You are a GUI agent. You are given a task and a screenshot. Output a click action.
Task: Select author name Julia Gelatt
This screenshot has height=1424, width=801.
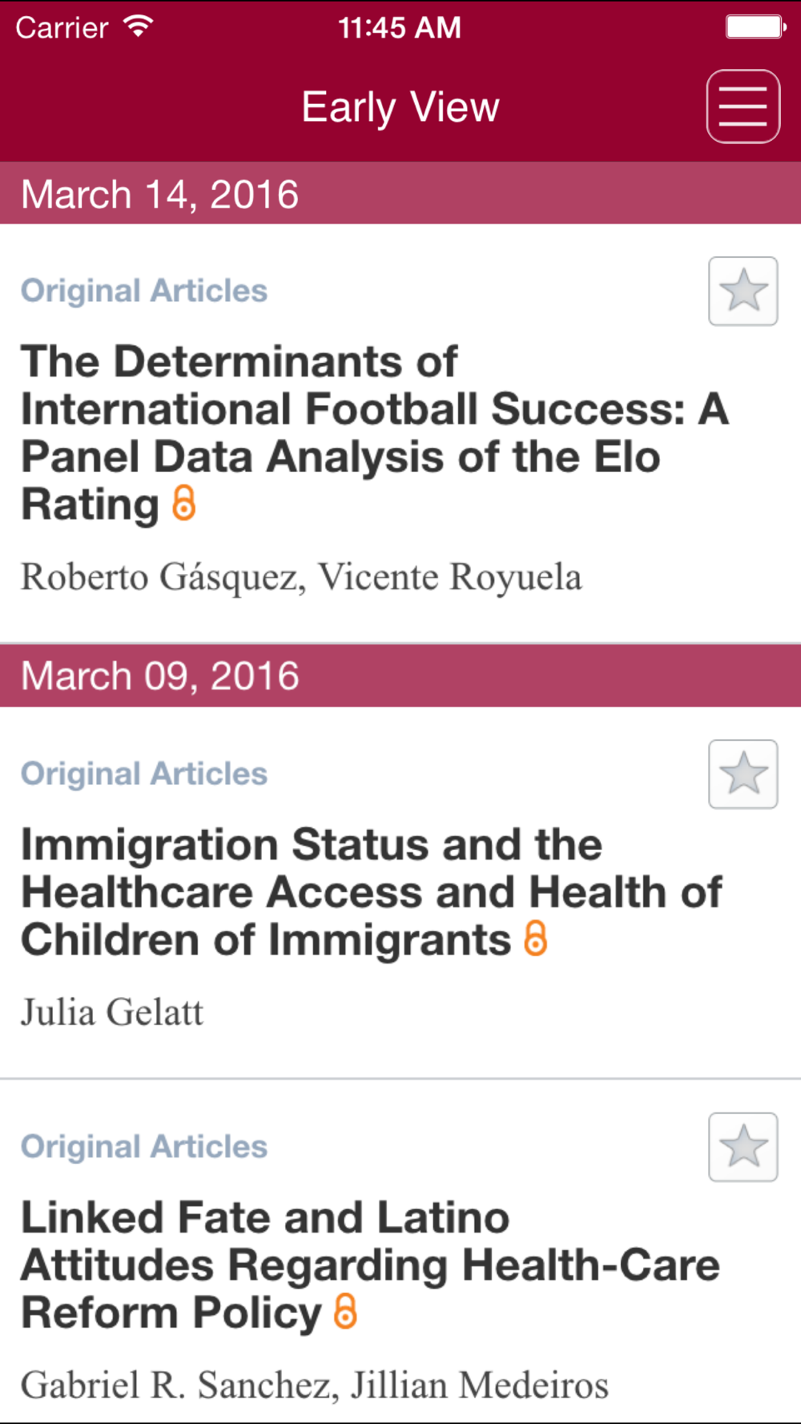(112, 1012)
